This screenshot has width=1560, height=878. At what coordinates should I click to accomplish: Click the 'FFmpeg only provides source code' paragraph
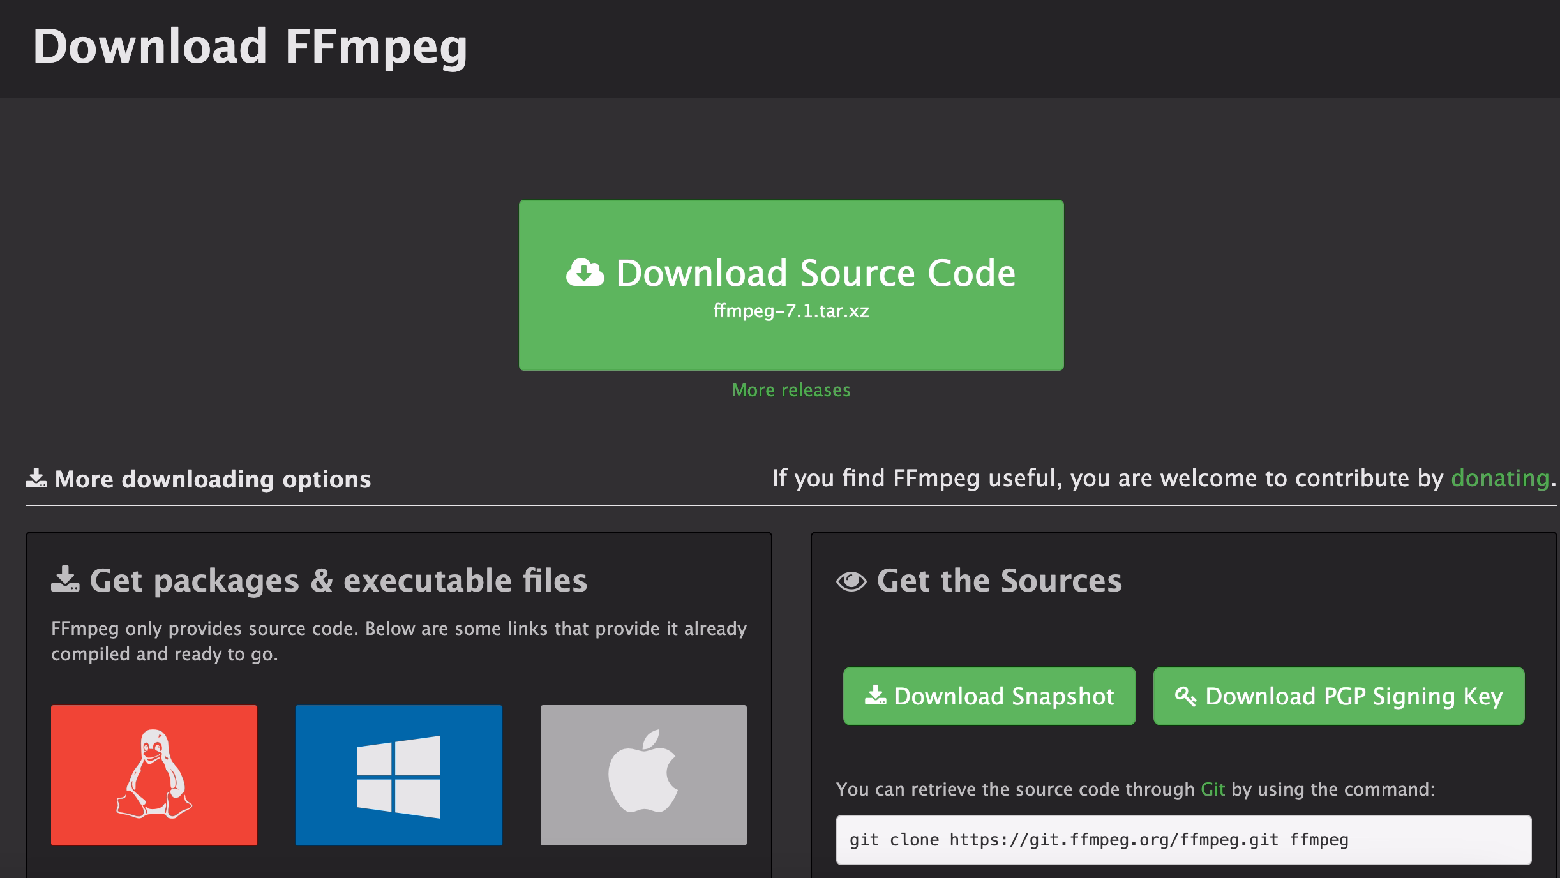399,641
